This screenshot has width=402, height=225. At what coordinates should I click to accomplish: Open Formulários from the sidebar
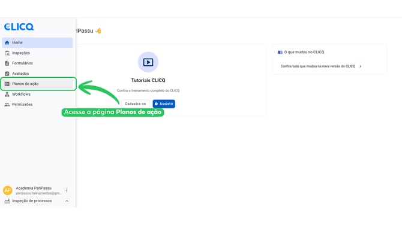click(x=37, y=63)
